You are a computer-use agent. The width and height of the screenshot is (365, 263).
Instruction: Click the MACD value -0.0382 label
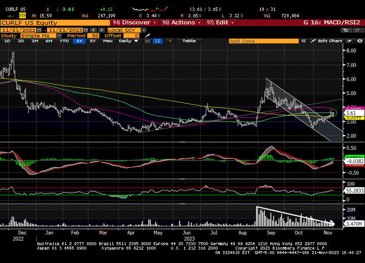tap(354, 161)
